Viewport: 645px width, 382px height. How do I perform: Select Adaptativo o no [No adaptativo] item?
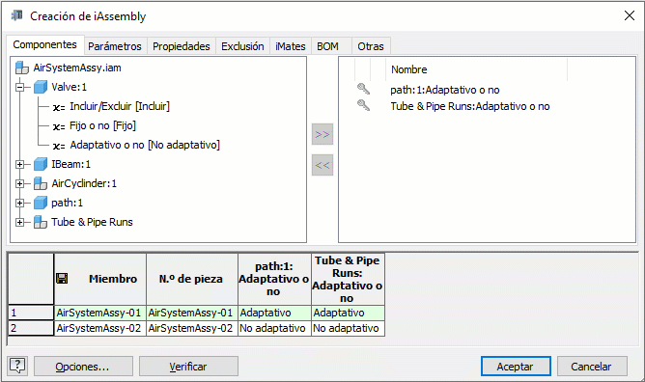point(145,145)
